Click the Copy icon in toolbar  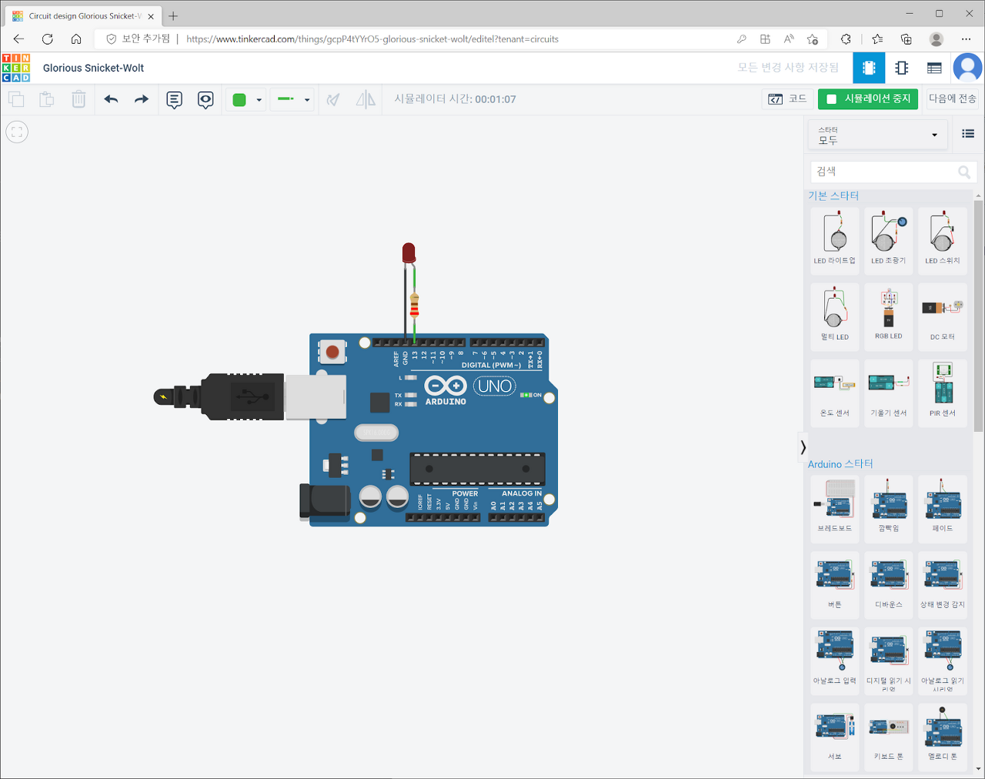[16, 99]
